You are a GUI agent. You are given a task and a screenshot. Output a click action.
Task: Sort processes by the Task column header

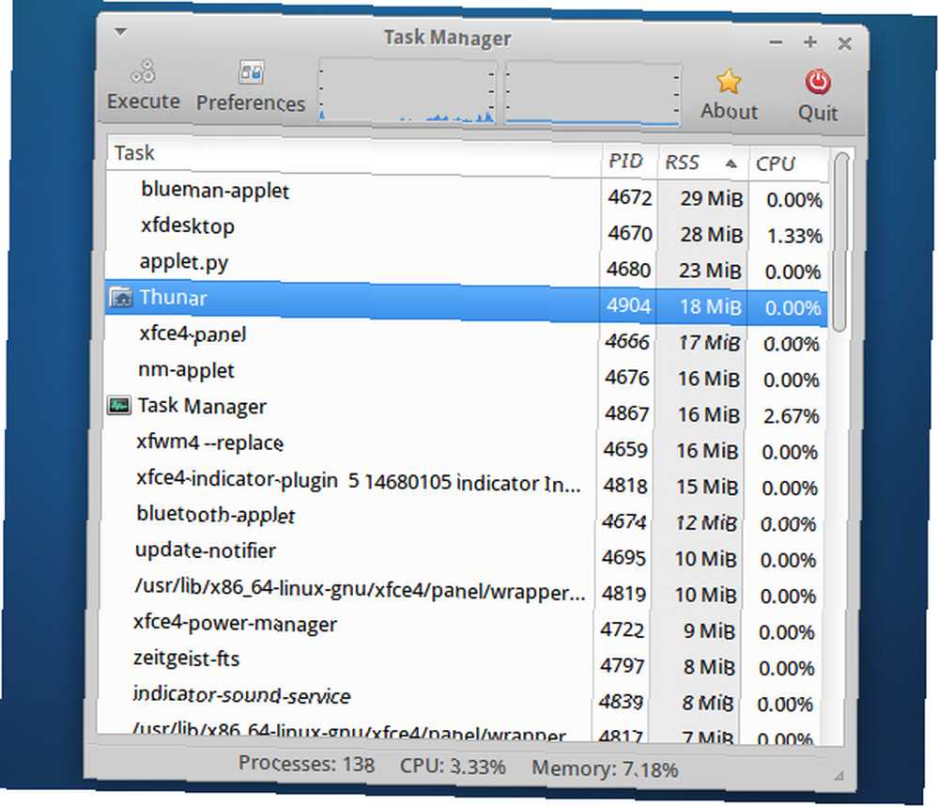click(x=354, y=154)
